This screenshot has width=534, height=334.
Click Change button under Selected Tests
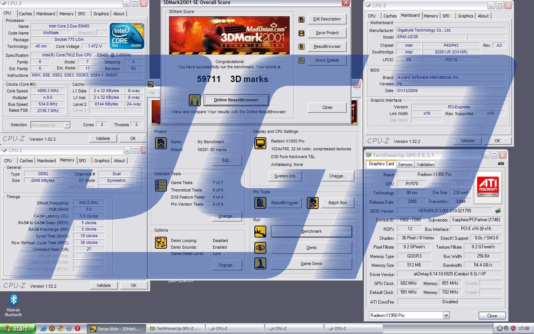(x=227, y=216)
